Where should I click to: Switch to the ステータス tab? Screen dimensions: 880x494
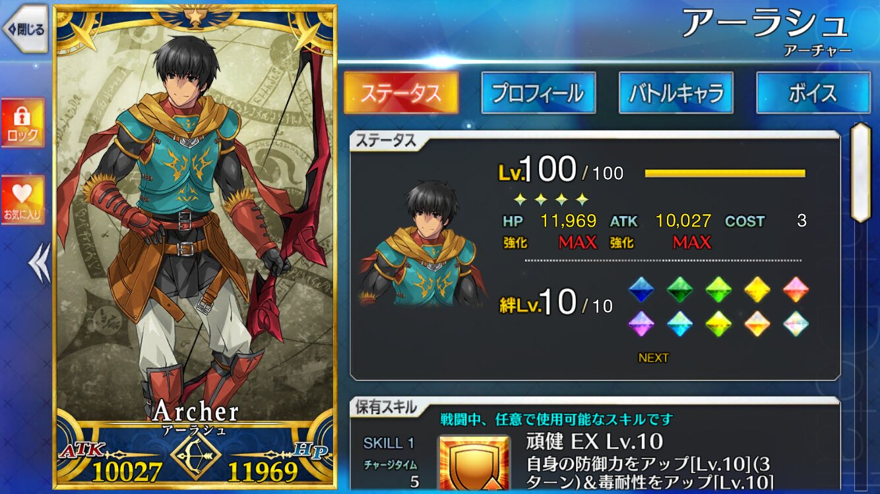(400, 93)
